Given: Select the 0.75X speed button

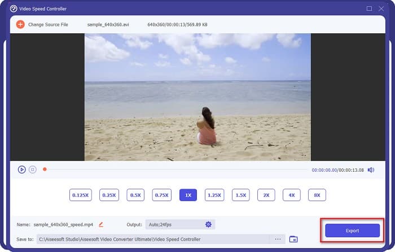Looking at the screenshot, I should tap(162, 195).
